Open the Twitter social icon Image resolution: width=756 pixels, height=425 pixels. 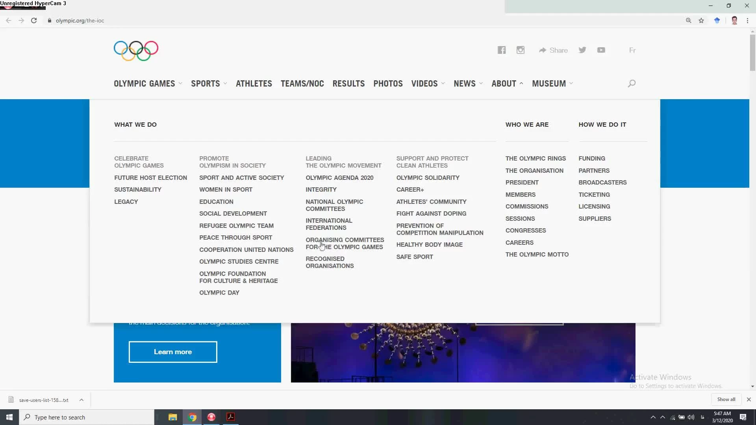pos(582,50)
